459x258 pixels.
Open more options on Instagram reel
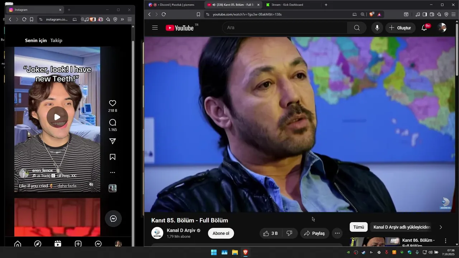[x=113, y=172]
